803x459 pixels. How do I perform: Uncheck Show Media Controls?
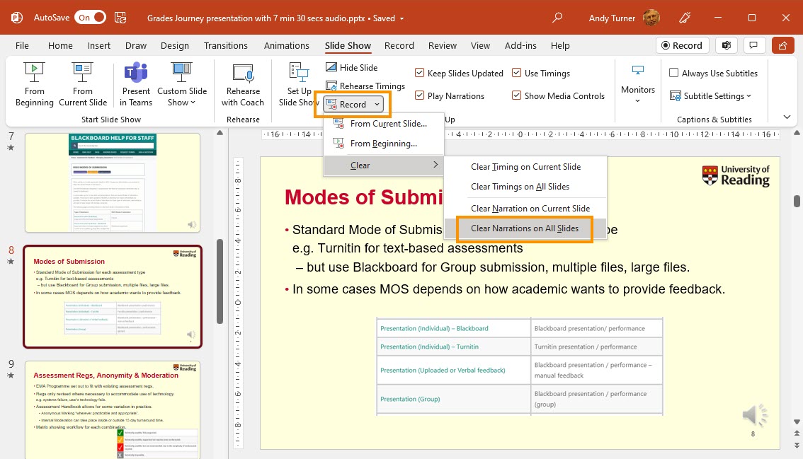click(x=517, y=96)
